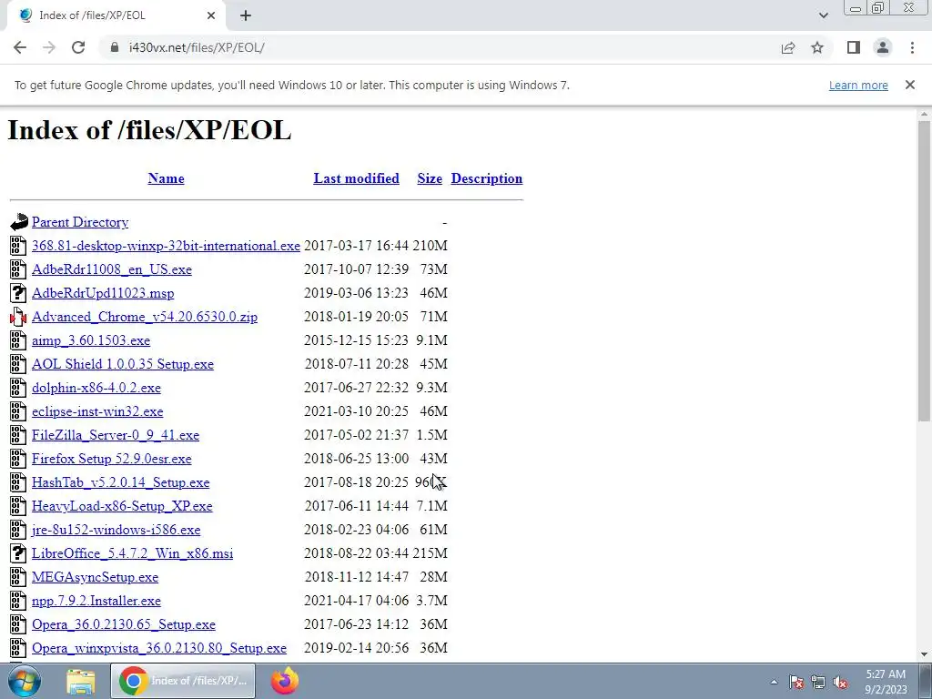Click the date 2021-04-17 04:06 for npp installer

tap(356, 601)
